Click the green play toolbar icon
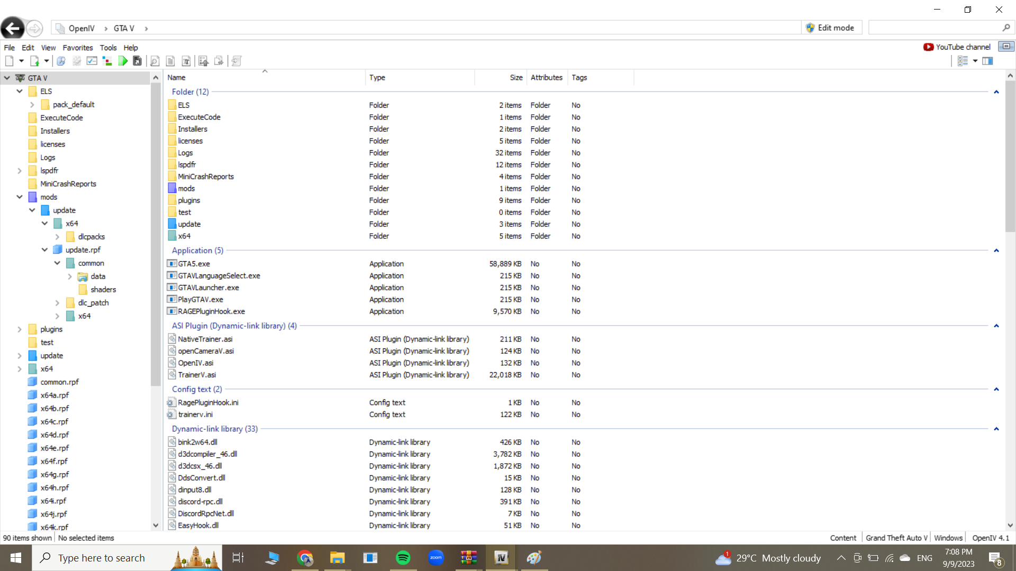1016x571 pixels. (x=123, y=61)
